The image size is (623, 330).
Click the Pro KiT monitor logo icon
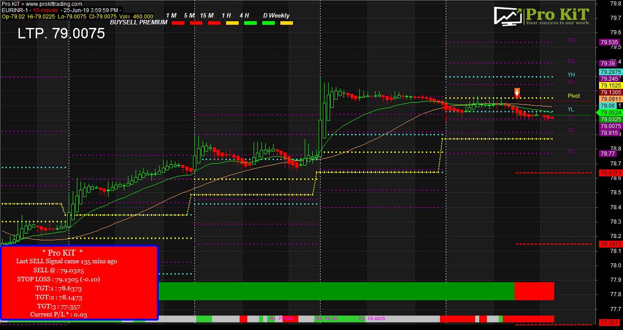[507, 15]
